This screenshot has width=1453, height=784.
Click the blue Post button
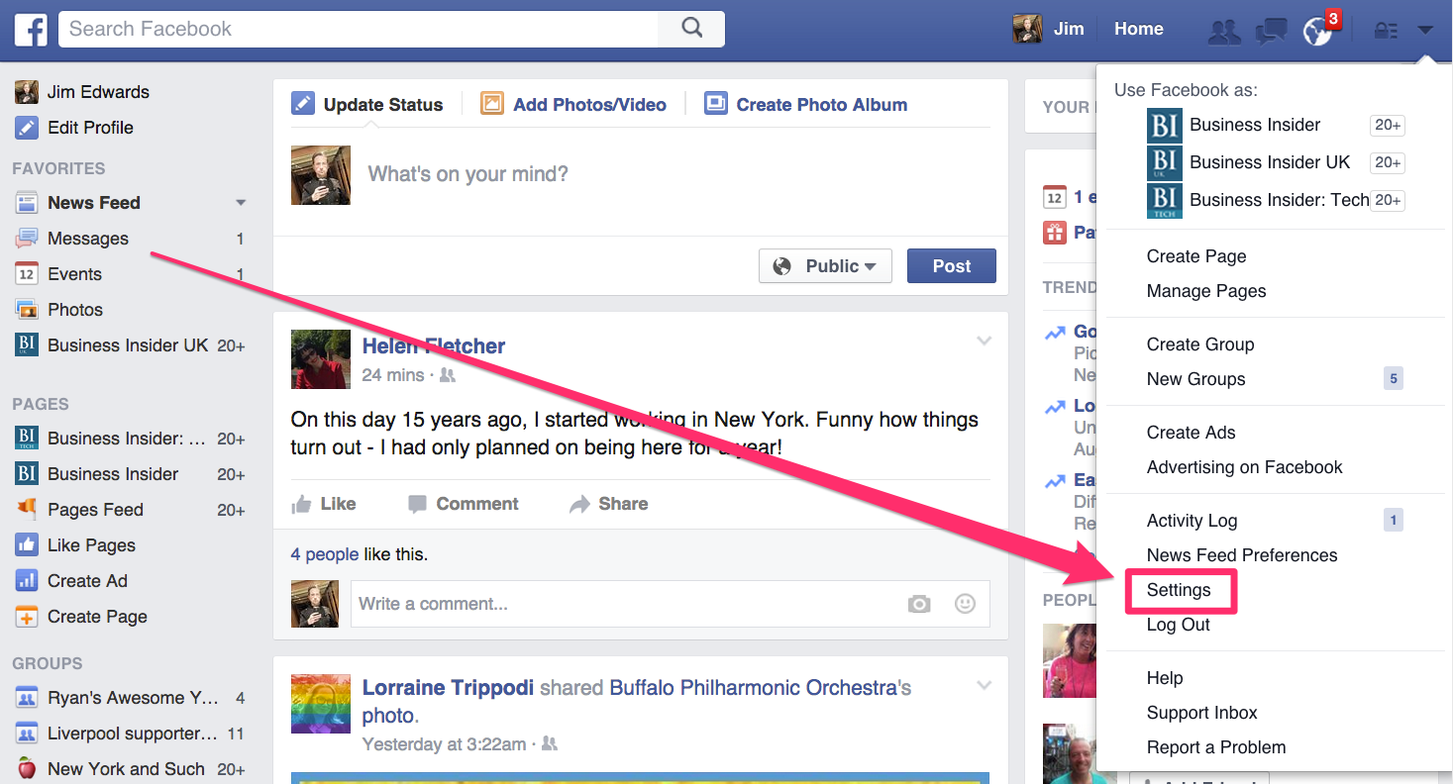tap(951, 266)
